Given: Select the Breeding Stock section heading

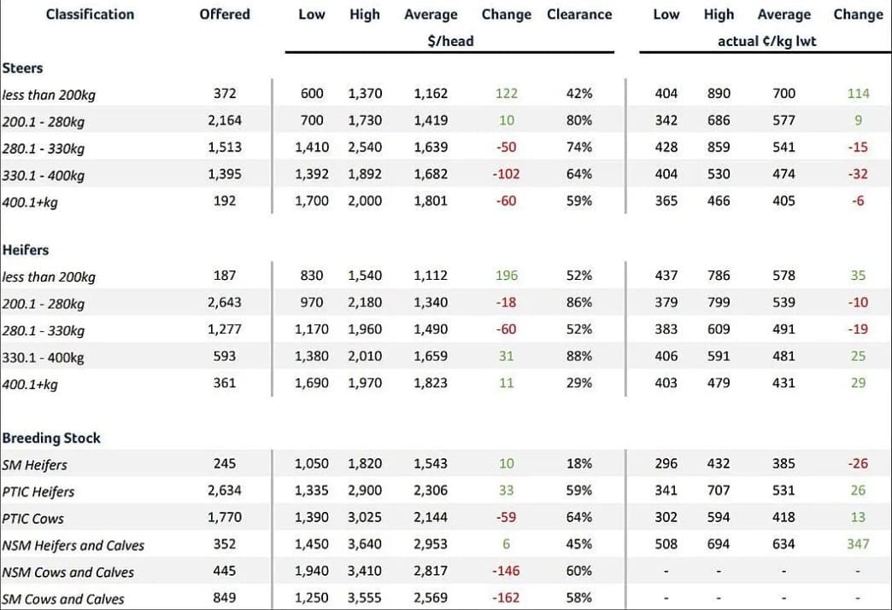Looking at the screenshot, I should pyautogui.click(x=51, y=438).
